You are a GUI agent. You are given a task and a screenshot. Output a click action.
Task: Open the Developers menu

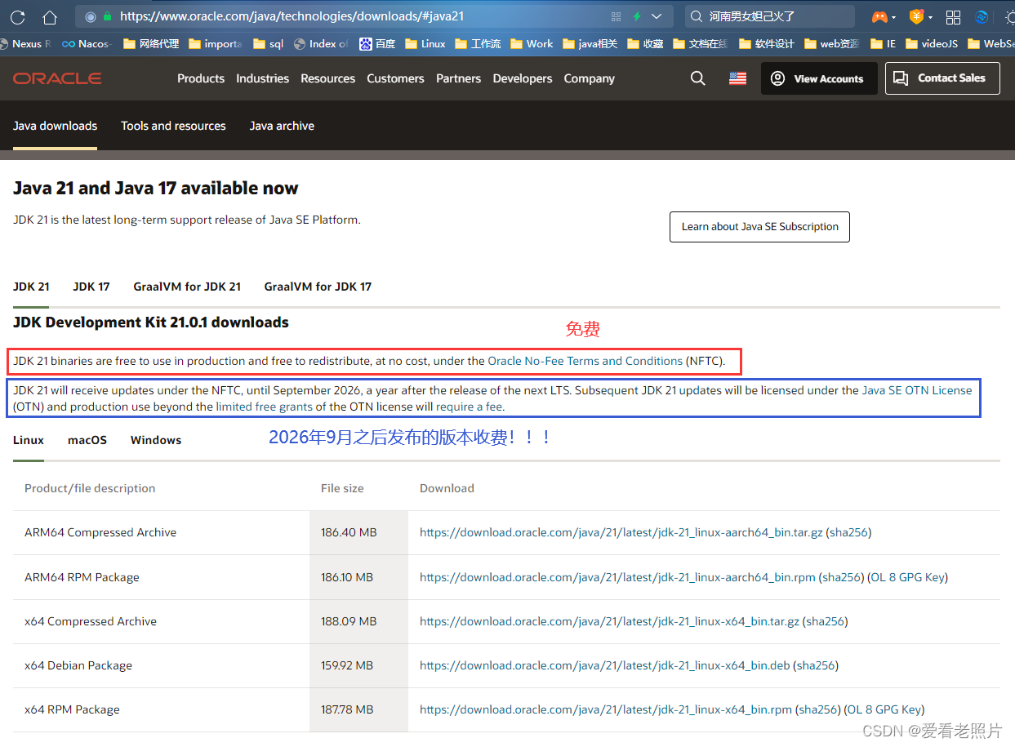click(523, 78)
